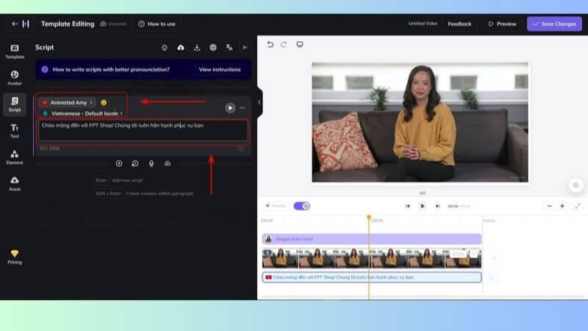This screenshot has height=331, width=588.
Task: Collapse the Script panel with edge arrow
Action: (x=259, y=102)
